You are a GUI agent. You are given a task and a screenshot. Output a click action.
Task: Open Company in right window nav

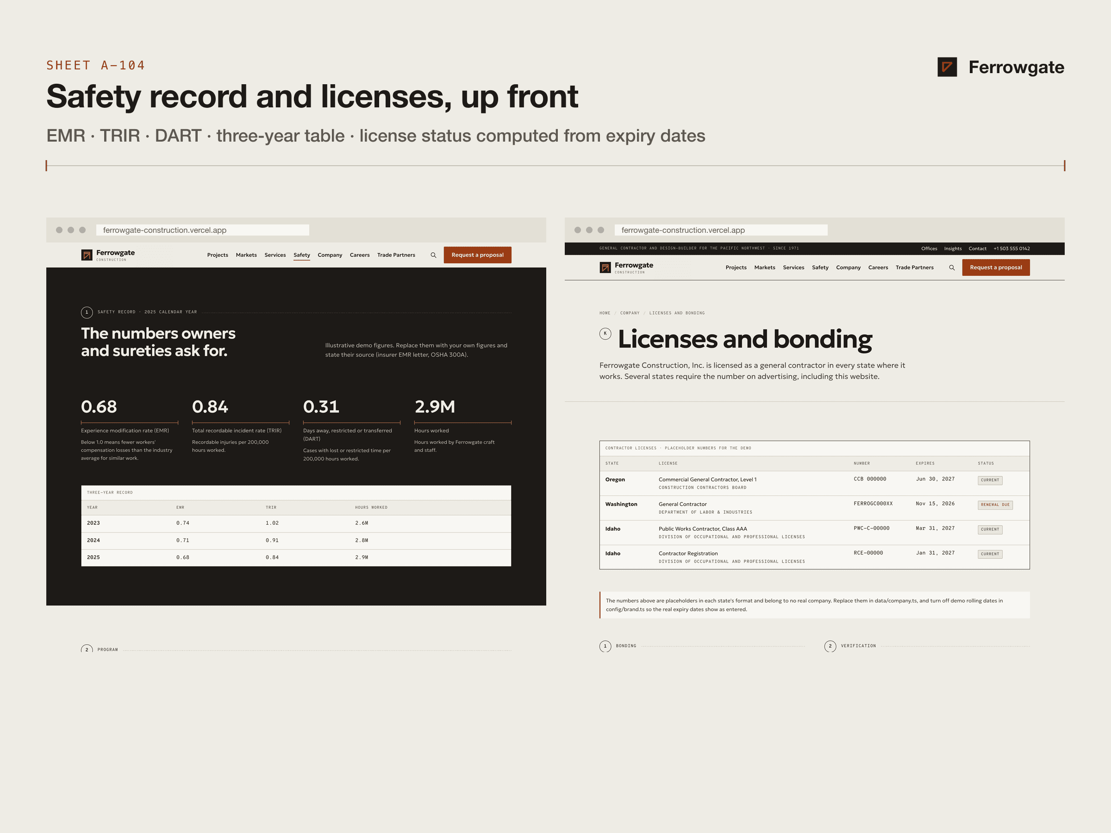849,267
